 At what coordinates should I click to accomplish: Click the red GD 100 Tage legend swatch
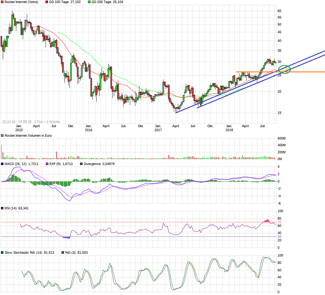(47, 2)
